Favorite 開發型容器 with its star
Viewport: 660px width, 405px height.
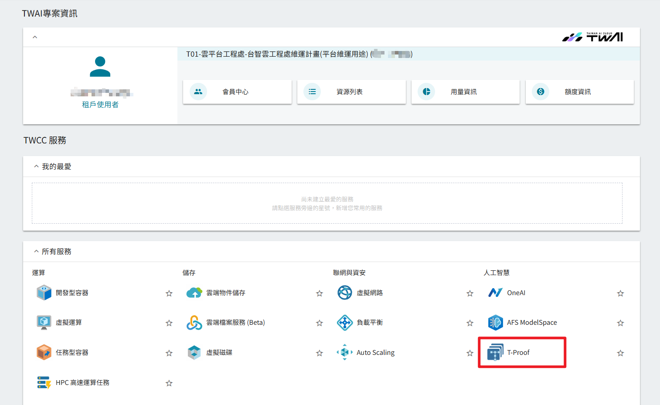[x=169, y=293]
